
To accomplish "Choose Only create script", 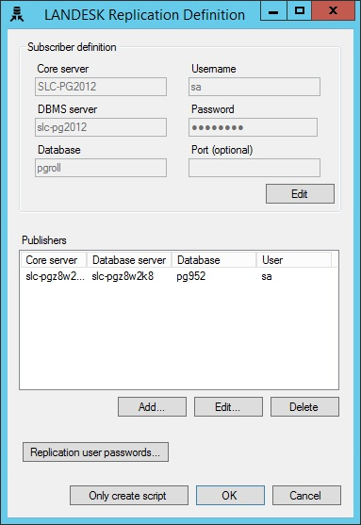I will [x=129, y=495].
